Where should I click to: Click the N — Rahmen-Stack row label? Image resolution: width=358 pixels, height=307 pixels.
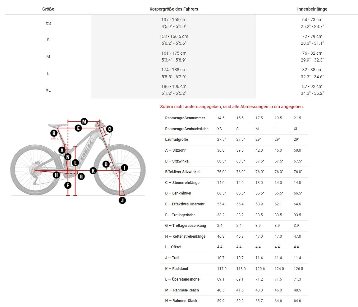[x=181, y=301]
